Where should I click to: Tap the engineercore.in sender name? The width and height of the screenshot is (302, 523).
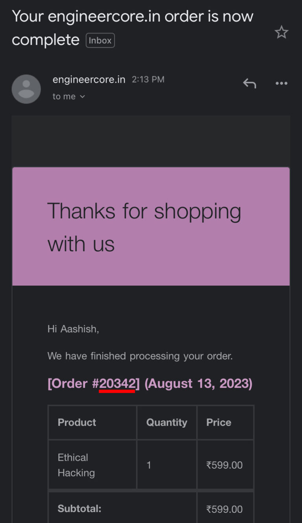(x=89, y=80)
